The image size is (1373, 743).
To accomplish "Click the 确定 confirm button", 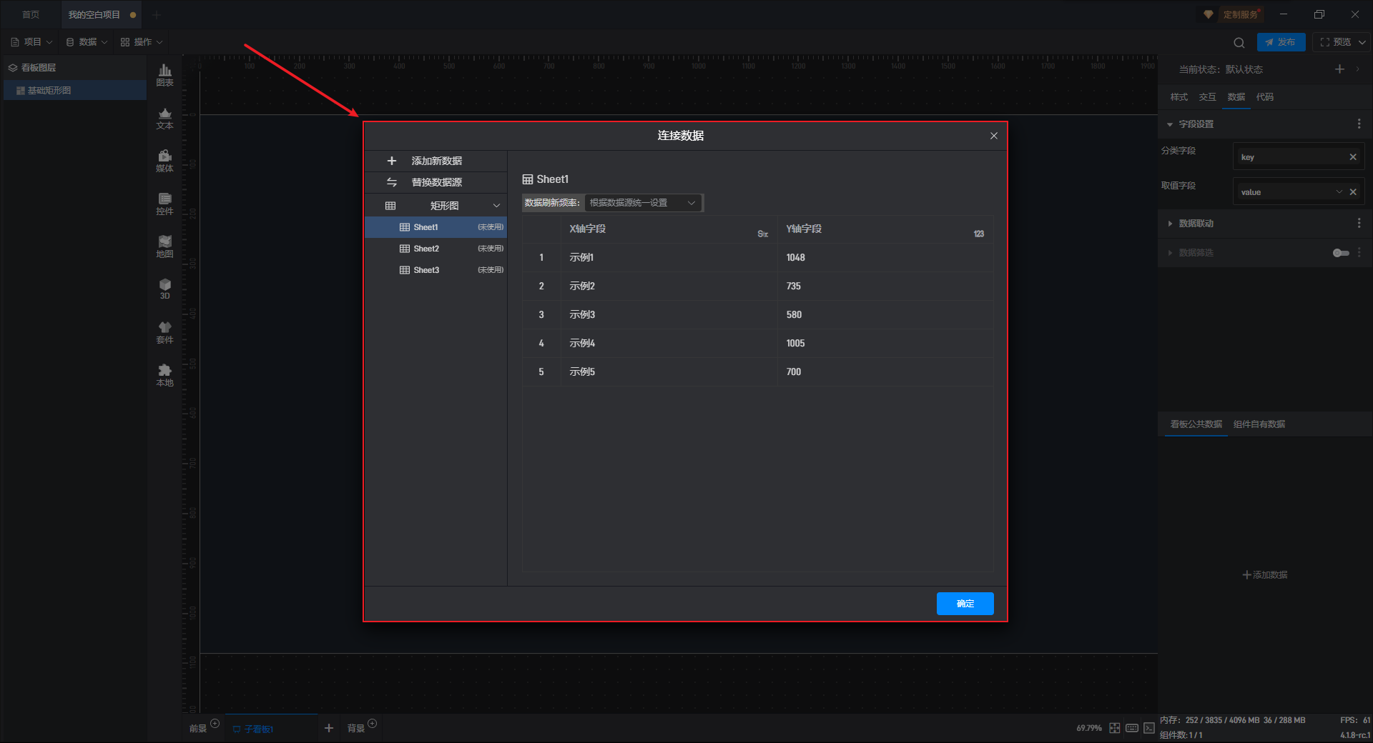I will [965, 604].
